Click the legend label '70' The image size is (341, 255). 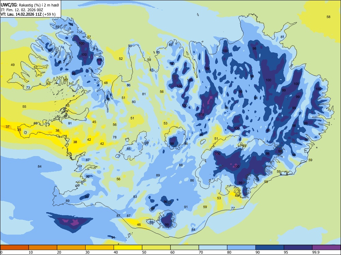201,252
